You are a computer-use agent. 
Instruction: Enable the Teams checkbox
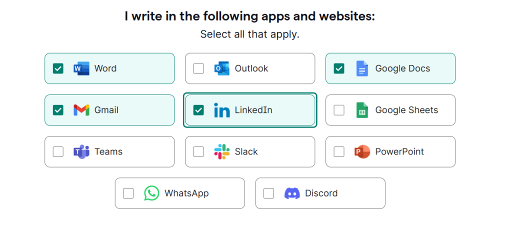[58, 151]
